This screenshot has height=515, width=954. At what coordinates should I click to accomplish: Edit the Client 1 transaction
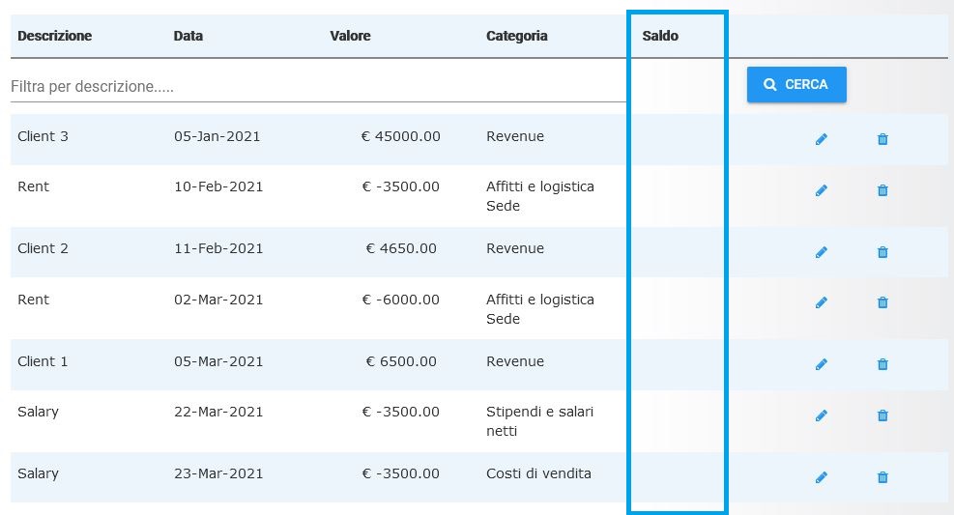[x=822, y=364]
